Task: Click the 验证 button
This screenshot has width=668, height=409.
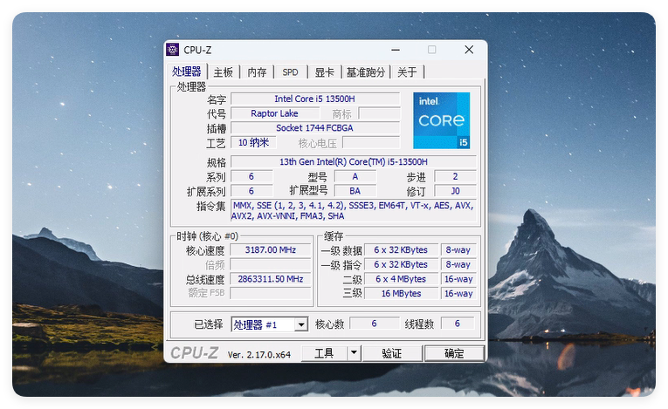Action: pyautogui.click(x=392, y=353)
